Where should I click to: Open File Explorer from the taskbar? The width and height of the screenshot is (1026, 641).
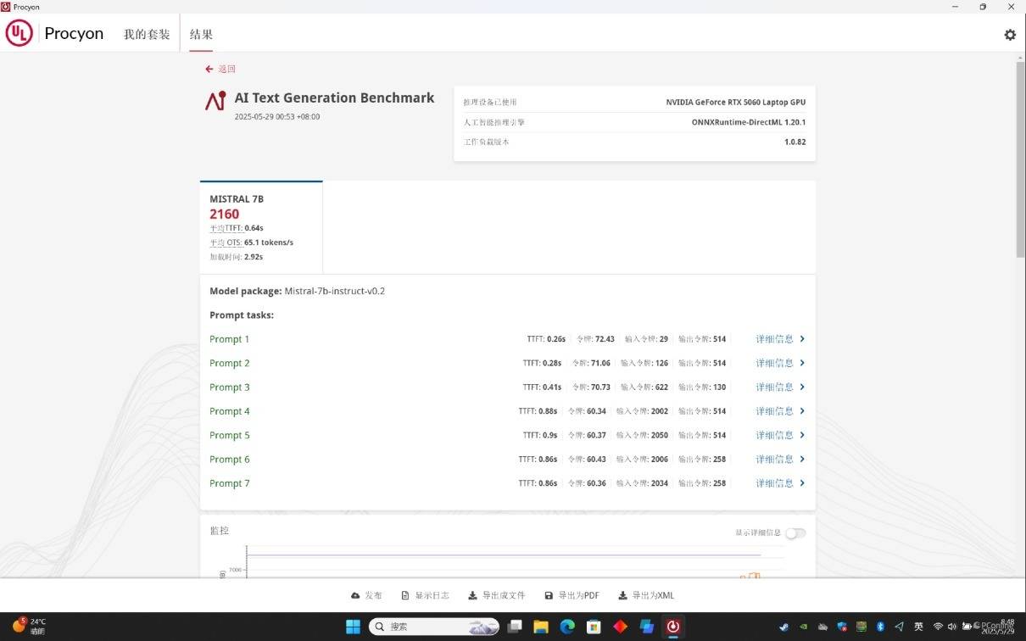[x=541, y=627]
